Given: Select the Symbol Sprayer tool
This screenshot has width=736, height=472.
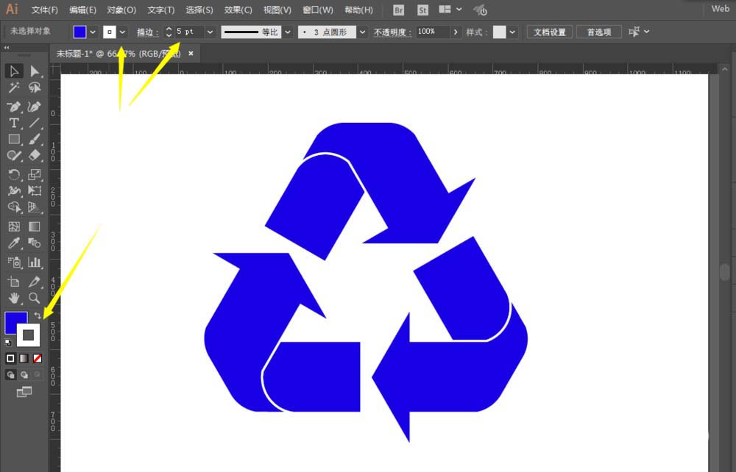Looking at the screenshot, I should (14, 262).
